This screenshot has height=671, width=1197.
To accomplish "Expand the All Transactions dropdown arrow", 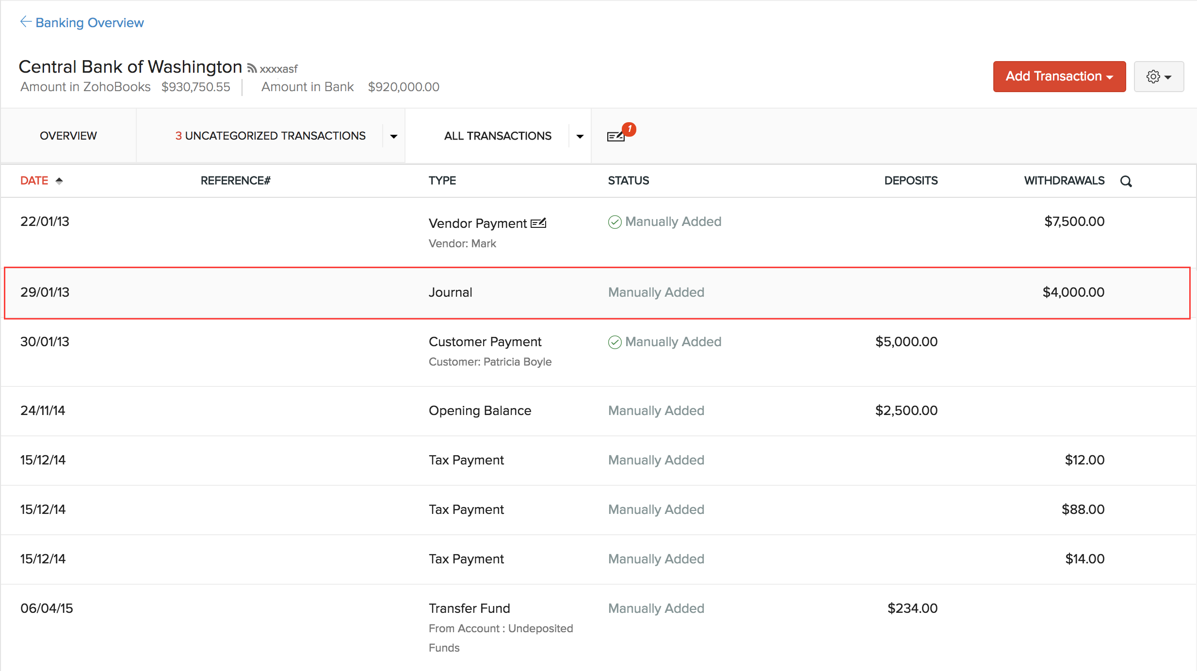I will (580, 136).
